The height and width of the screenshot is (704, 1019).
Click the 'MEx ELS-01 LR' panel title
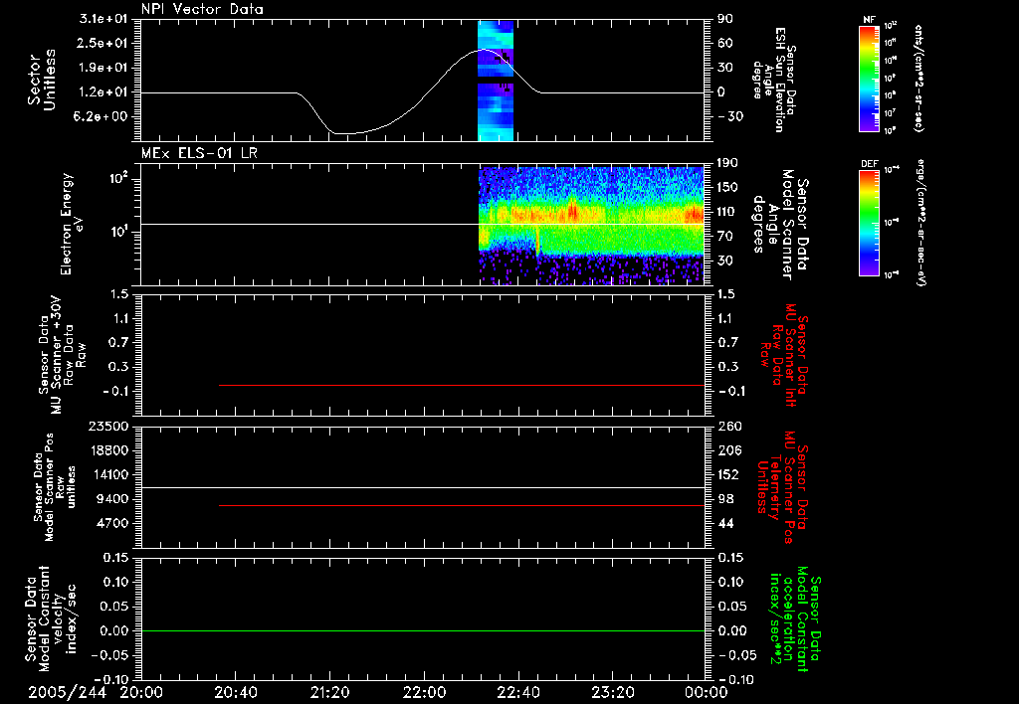pos(199,153)
